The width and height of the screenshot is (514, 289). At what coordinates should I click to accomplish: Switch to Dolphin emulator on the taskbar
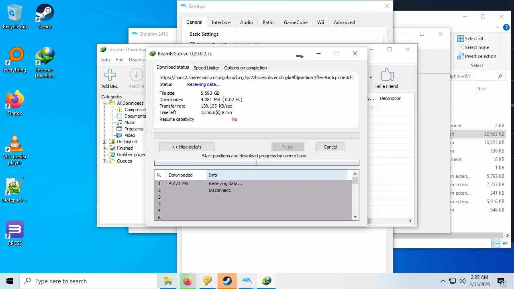(x=247, y=281)
